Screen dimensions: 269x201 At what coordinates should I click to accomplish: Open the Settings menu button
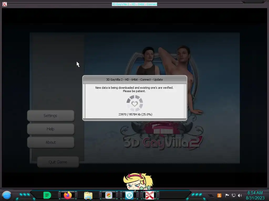pyautogui.click(x=51, y=116)
